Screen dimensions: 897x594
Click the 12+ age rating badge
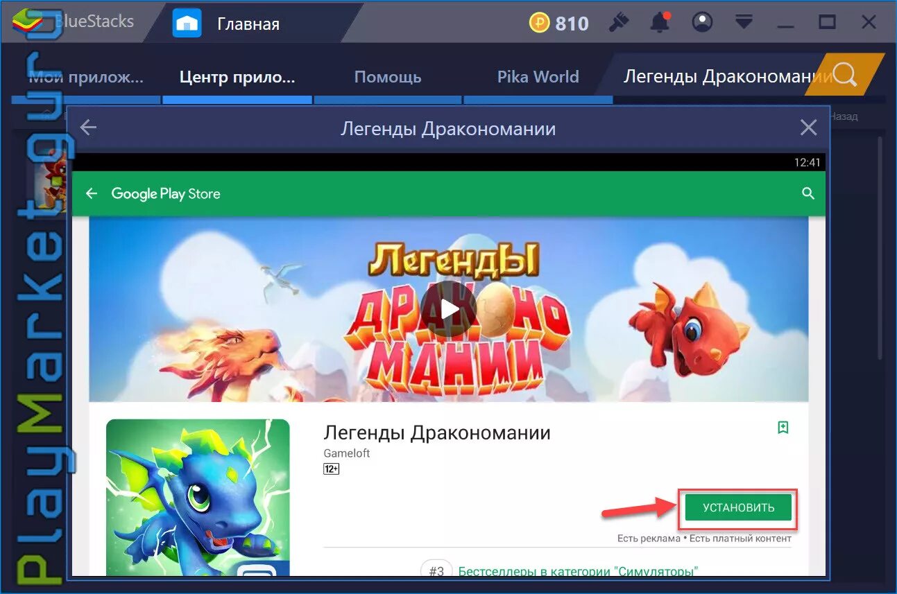tap(331, 469)
